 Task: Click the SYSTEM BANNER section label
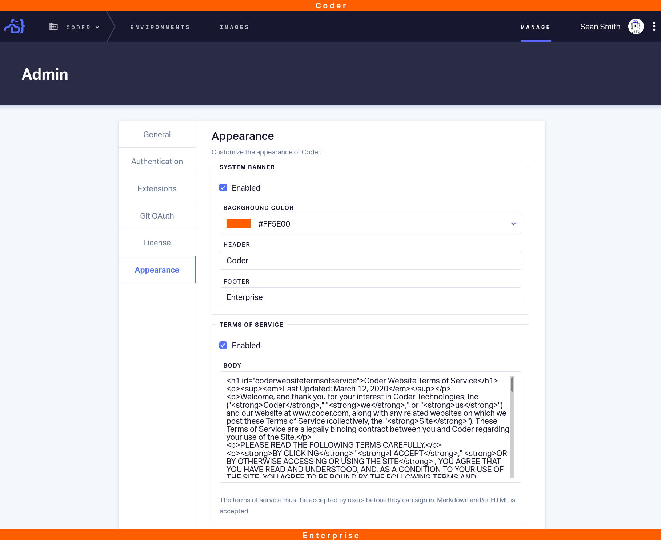[x=247, y=167]
